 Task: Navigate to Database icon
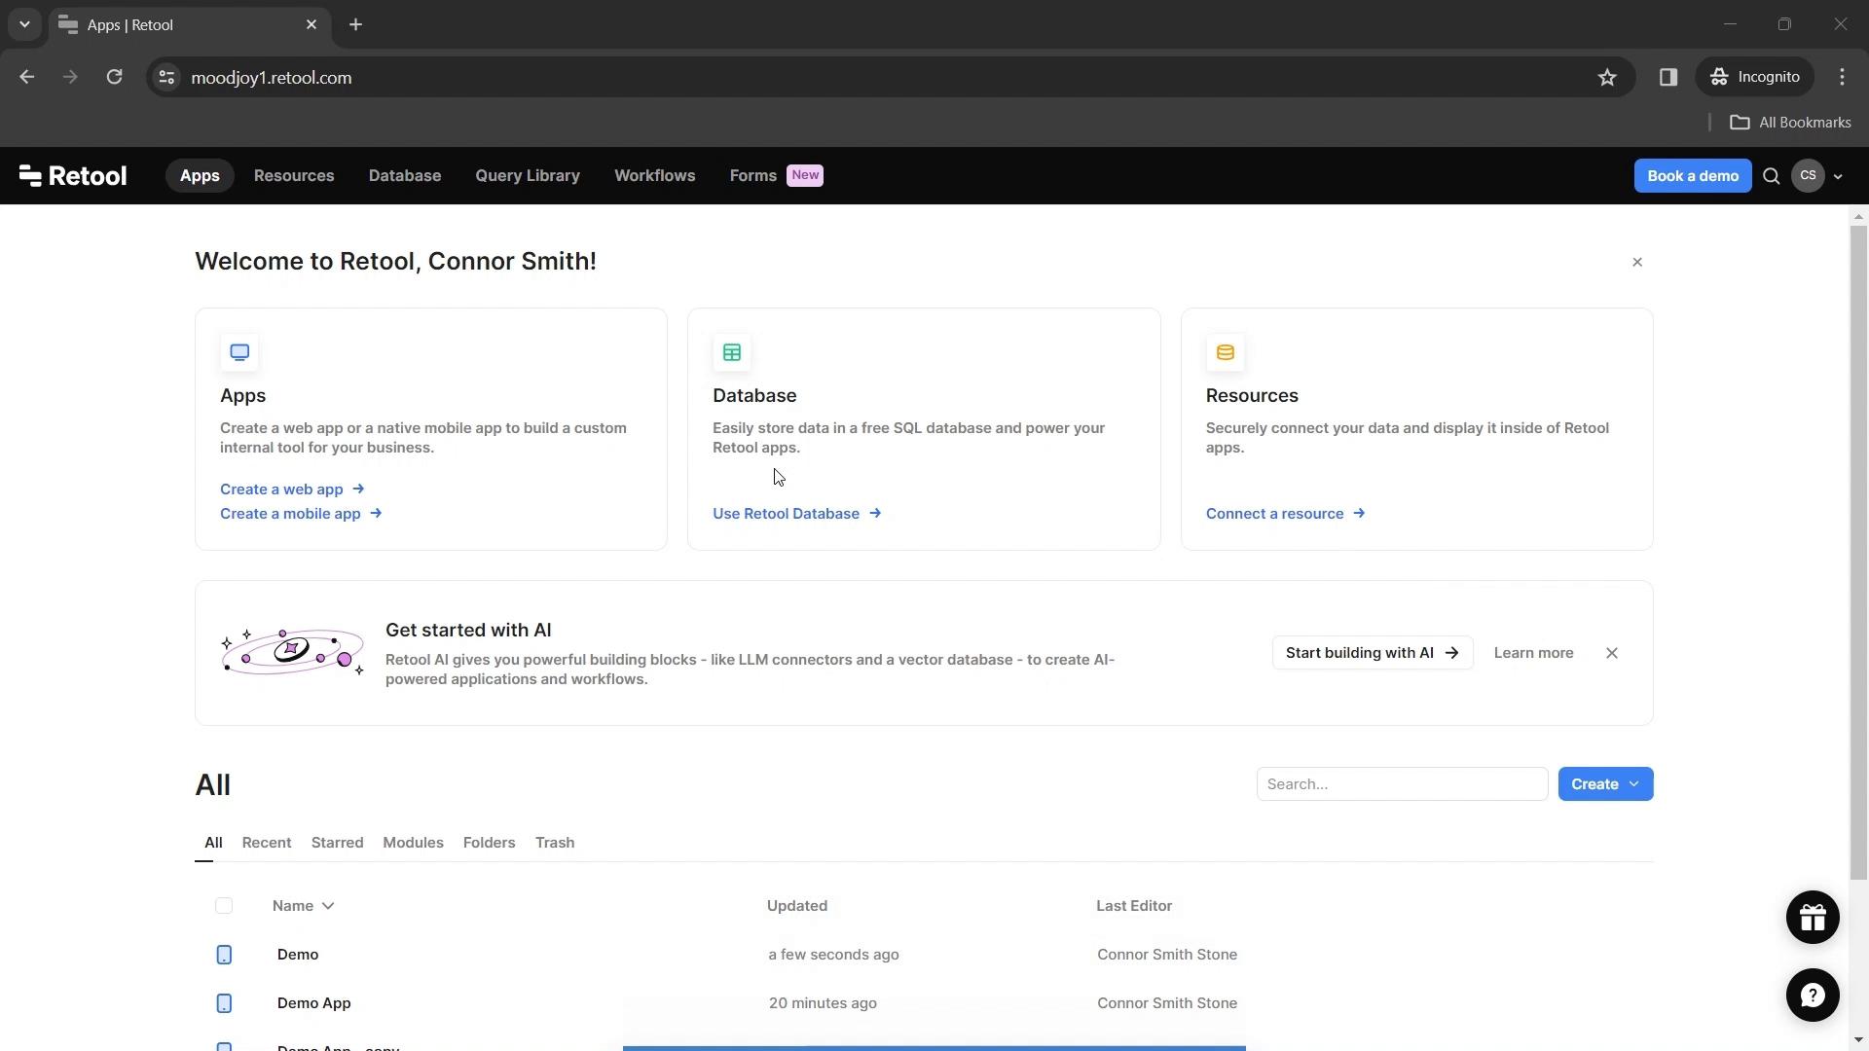click(x=732, y=353)
